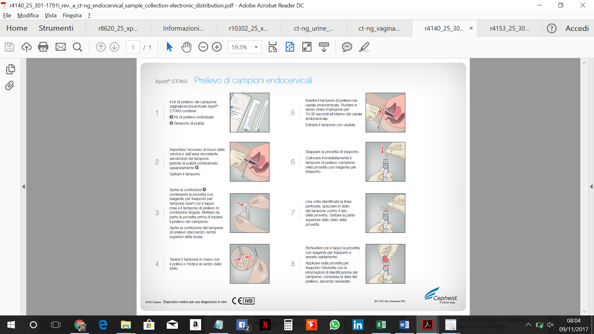Open the help question mark icon
594x334 pixels.
pos(552,28)
